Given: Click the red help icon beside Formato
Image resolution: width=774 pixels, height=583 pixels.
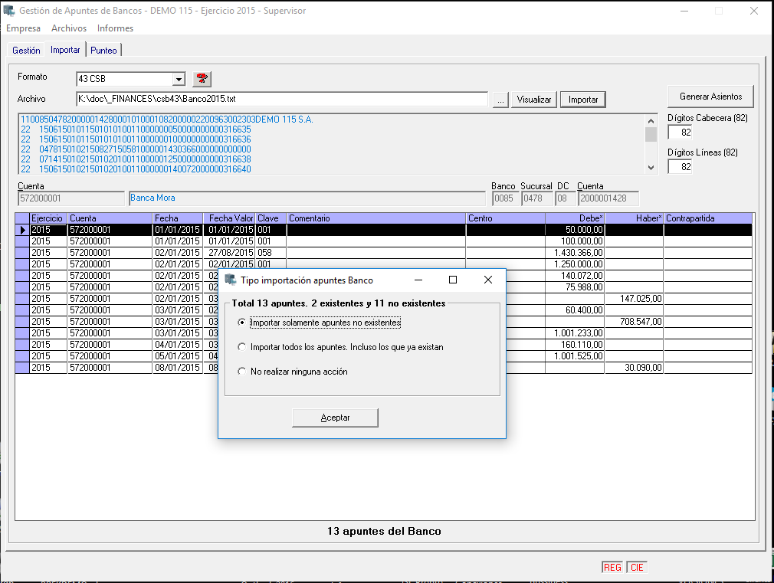Looking at the screenshot, I should [x=202, y=79].
